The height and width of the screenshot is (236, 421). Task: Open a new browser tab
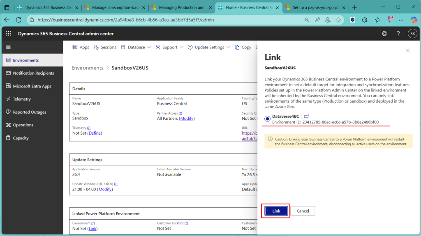coord(354,7)
